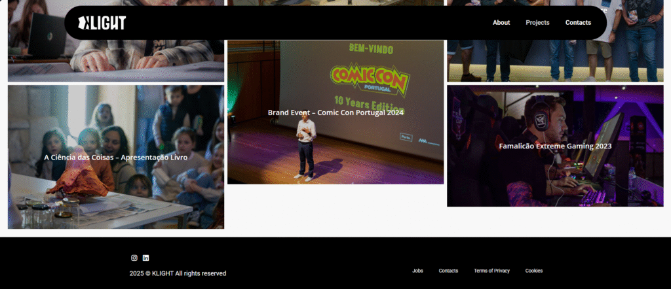Open the Cookies footer link

534,271
